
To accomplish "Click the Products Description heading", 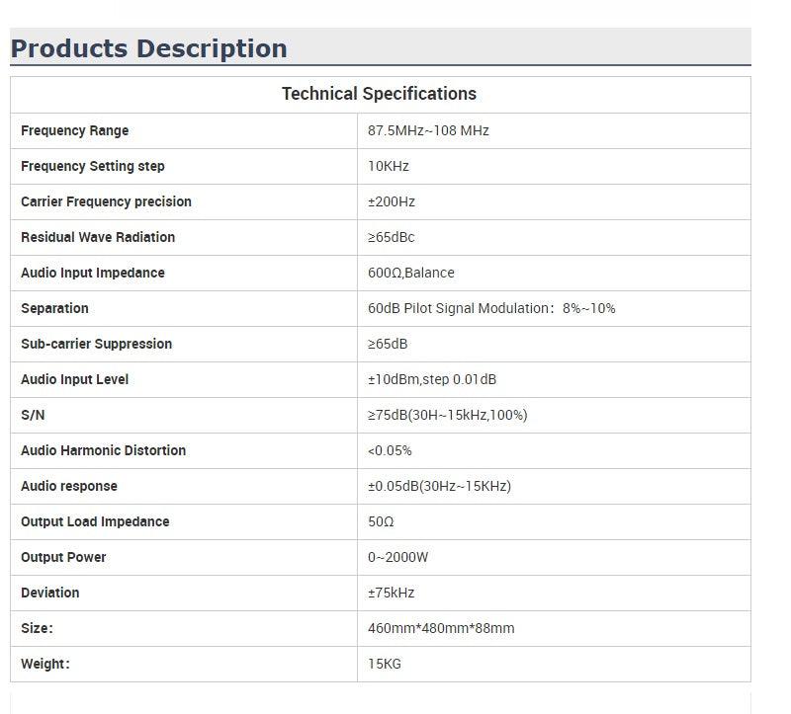I will [149, 48].
